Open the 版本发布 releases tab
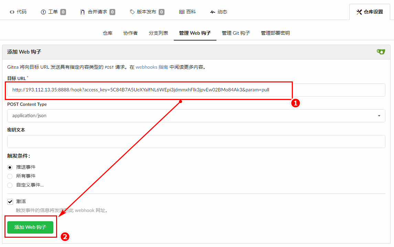 click(x=147, y=12)
